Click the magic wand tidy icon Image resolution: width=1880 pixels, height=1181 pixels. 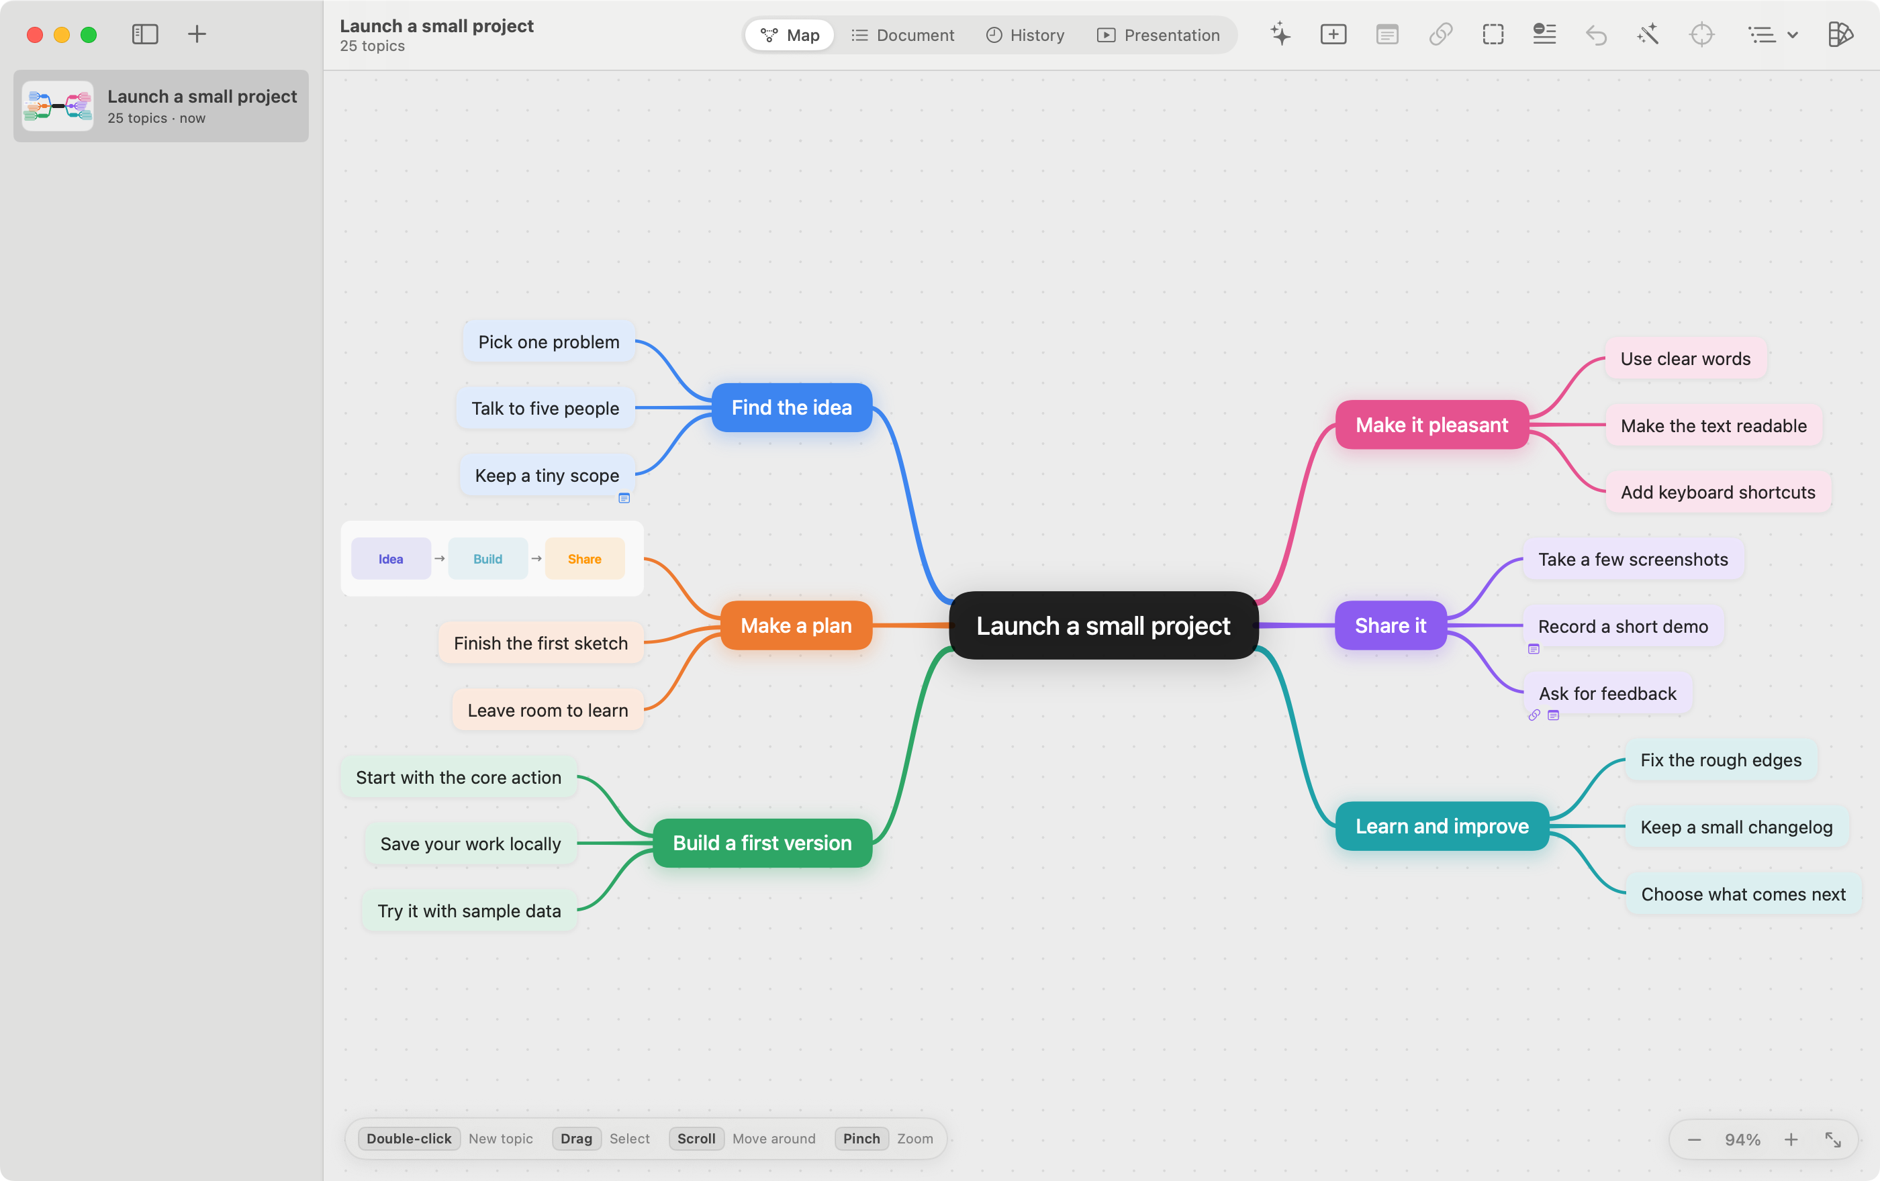pyautogui.click(x=1648, y=34)
